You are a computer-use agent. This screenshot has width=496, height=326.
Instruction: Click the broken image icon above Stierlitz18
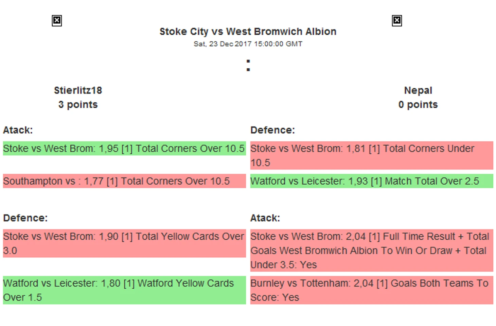point(57,21)
